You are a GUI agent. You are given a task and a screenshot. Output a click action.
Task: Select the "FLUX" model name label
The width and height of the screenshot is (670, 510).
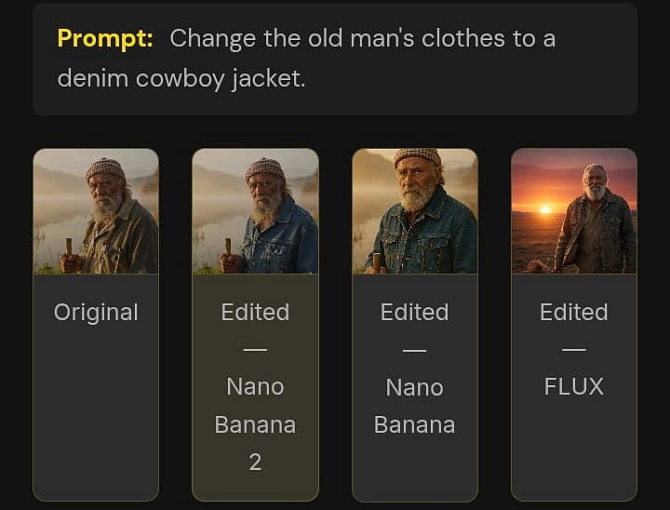574,386
